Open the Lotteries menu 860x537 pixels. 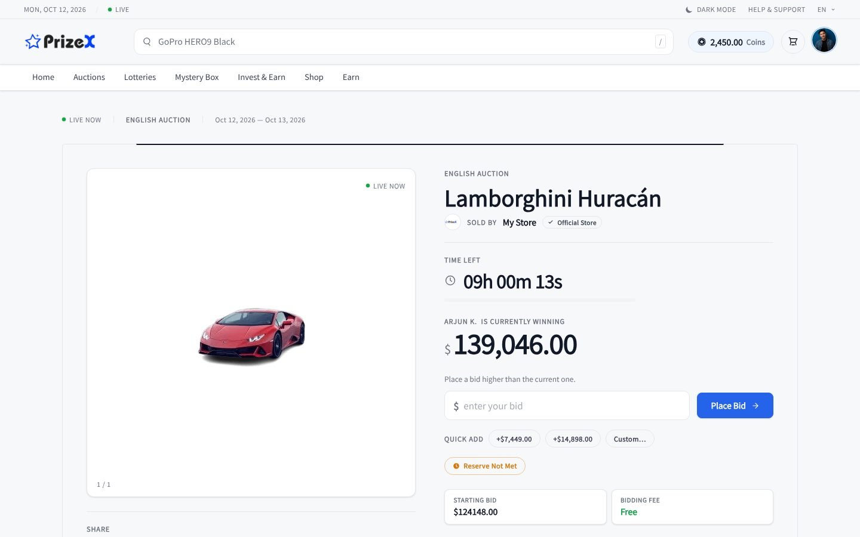pos(140,77)
